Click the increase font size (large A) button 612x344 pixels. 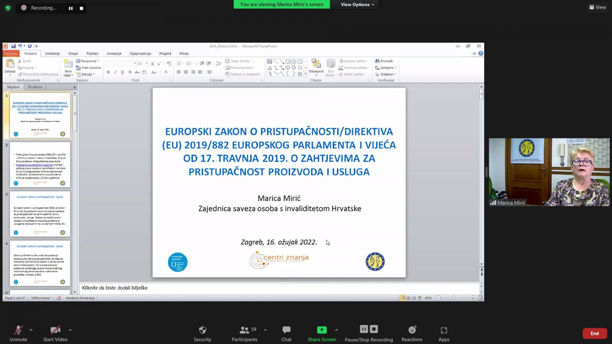153,63
